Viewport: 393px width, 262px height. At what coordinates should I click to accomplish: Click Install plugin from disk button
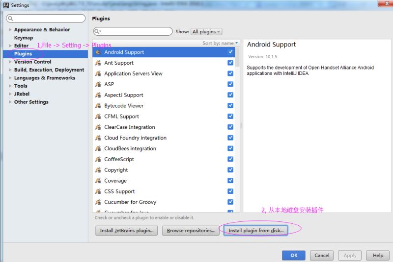pyautogui.click(x=255, y=231)
